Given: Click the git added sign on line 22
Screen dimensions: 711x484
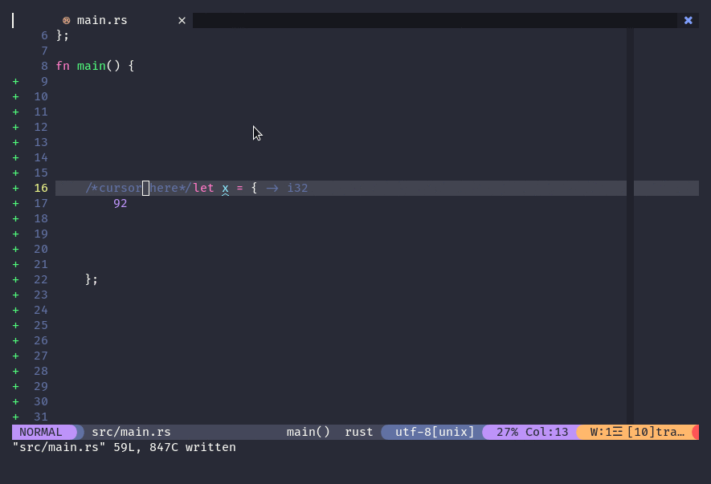Looking at the screenshot, I should [16, 279].
